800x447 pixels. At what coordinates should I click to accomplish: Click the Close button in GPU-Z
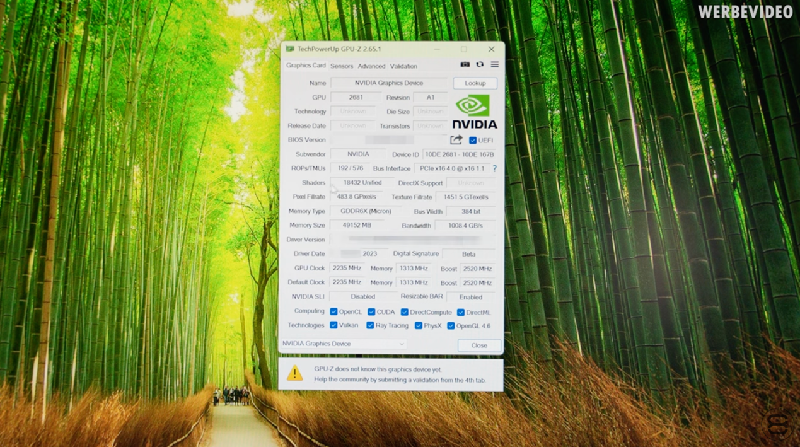[x=479, y=345]
